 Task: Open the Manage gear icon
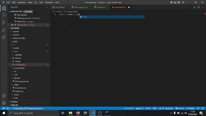tap(4, 103)
